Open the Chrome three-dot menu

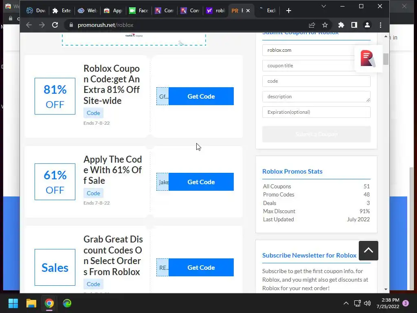coord(381,25)
